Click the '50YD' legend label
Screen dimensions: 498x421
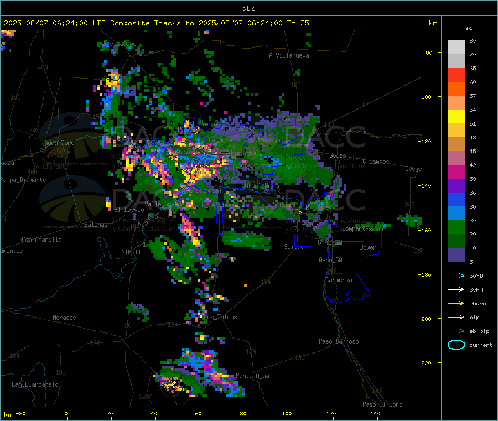click(x=476, y=276)
